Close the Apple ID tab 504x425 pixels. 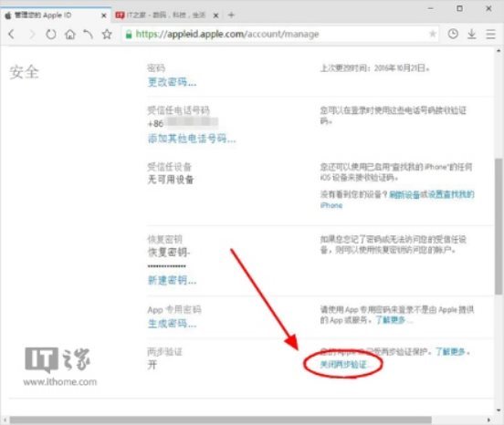[x=104, y=16]
